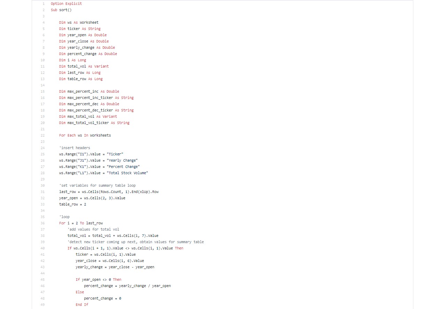Click the "For i = 2 To last_row" line

click(x=81, y=223)
